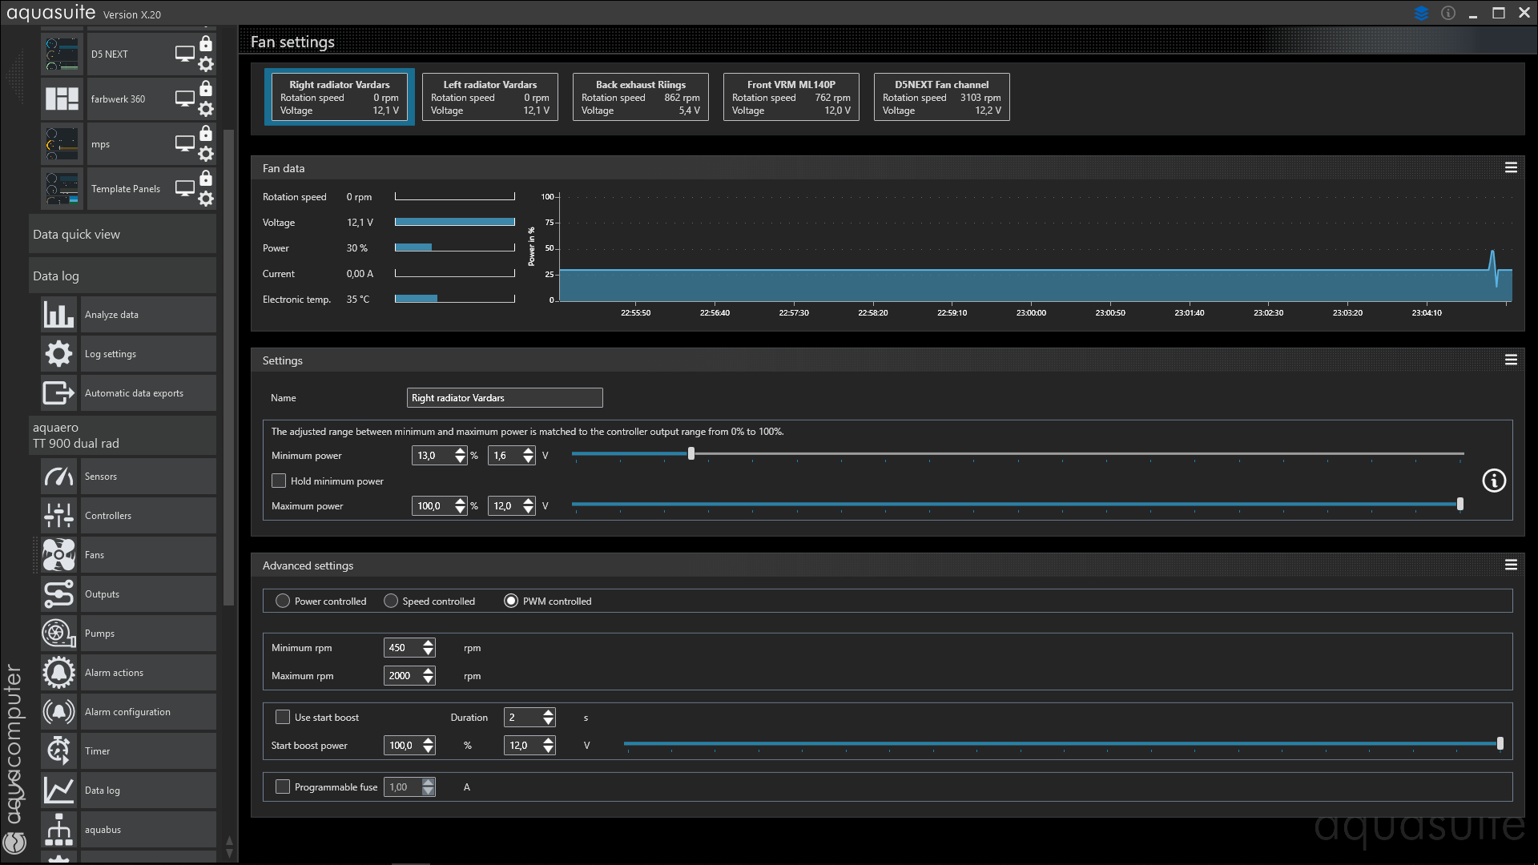Open the Sensors icon in sidebar
This screenshot has width=1538, height=865.
[x=59, y=477]
